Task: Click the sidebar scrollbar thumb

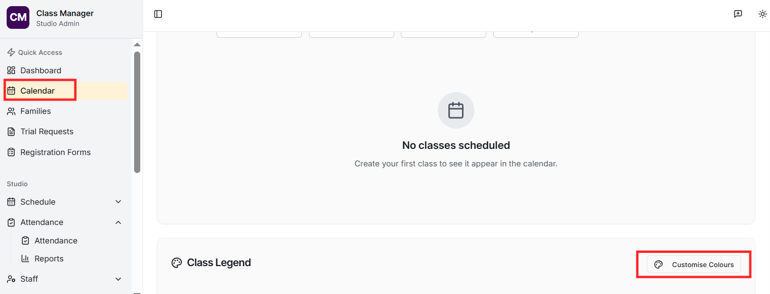Action: tap(137, 112)
